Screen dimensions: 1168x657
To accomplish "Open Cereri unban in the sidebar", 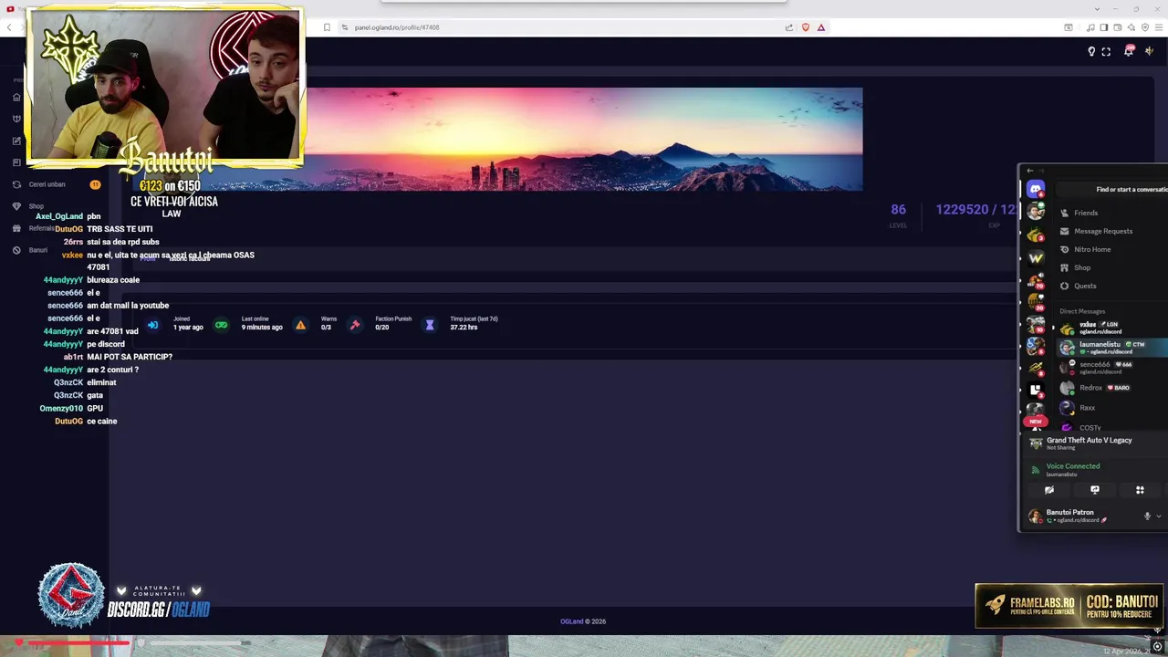I will click(47, 184).
